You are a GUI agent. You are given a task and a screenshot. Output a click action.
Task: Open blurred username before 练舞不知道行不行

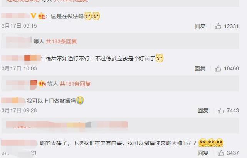pos(21,58)
